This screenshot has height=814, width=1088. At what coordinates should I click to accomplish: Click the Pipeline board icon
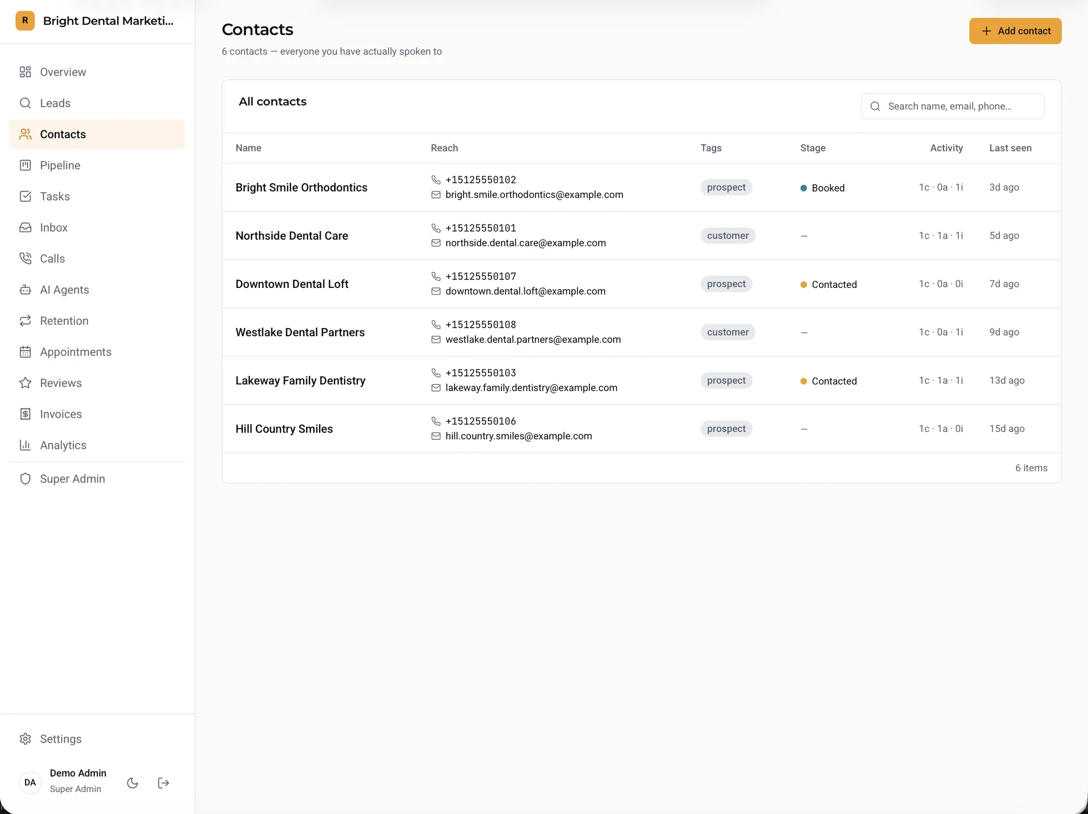point(25,165)
